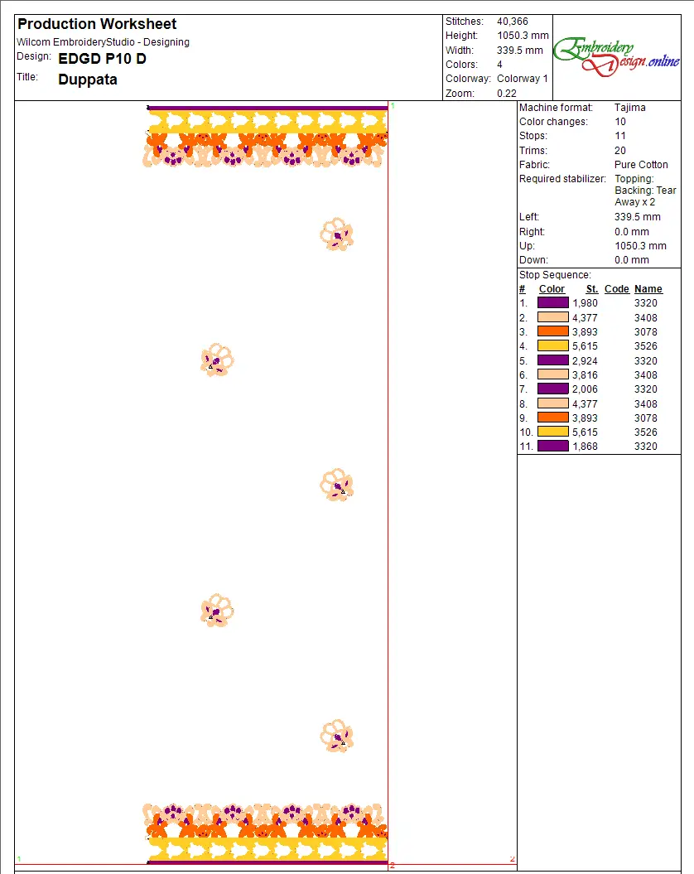Click the purple swatch in stop 11
The width and height of the screenshot is (694, 874).
[x=552, y=447]
